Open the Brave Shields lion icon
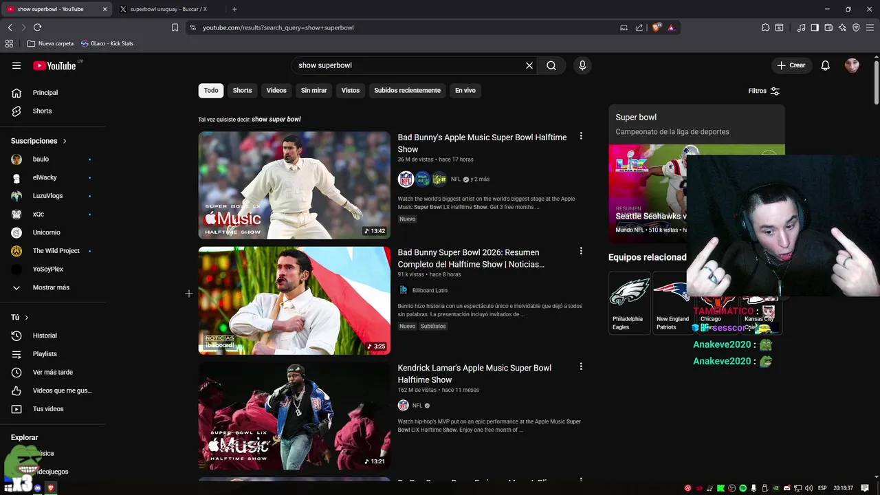Screen dimensions: 880x495 click(x=656, y=27)
